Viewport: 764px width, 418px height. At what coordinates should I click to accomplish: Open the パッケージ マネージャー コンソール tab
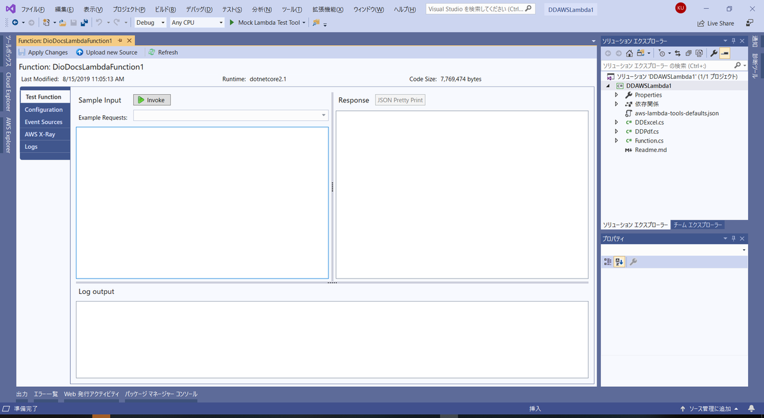click(161, 394)
